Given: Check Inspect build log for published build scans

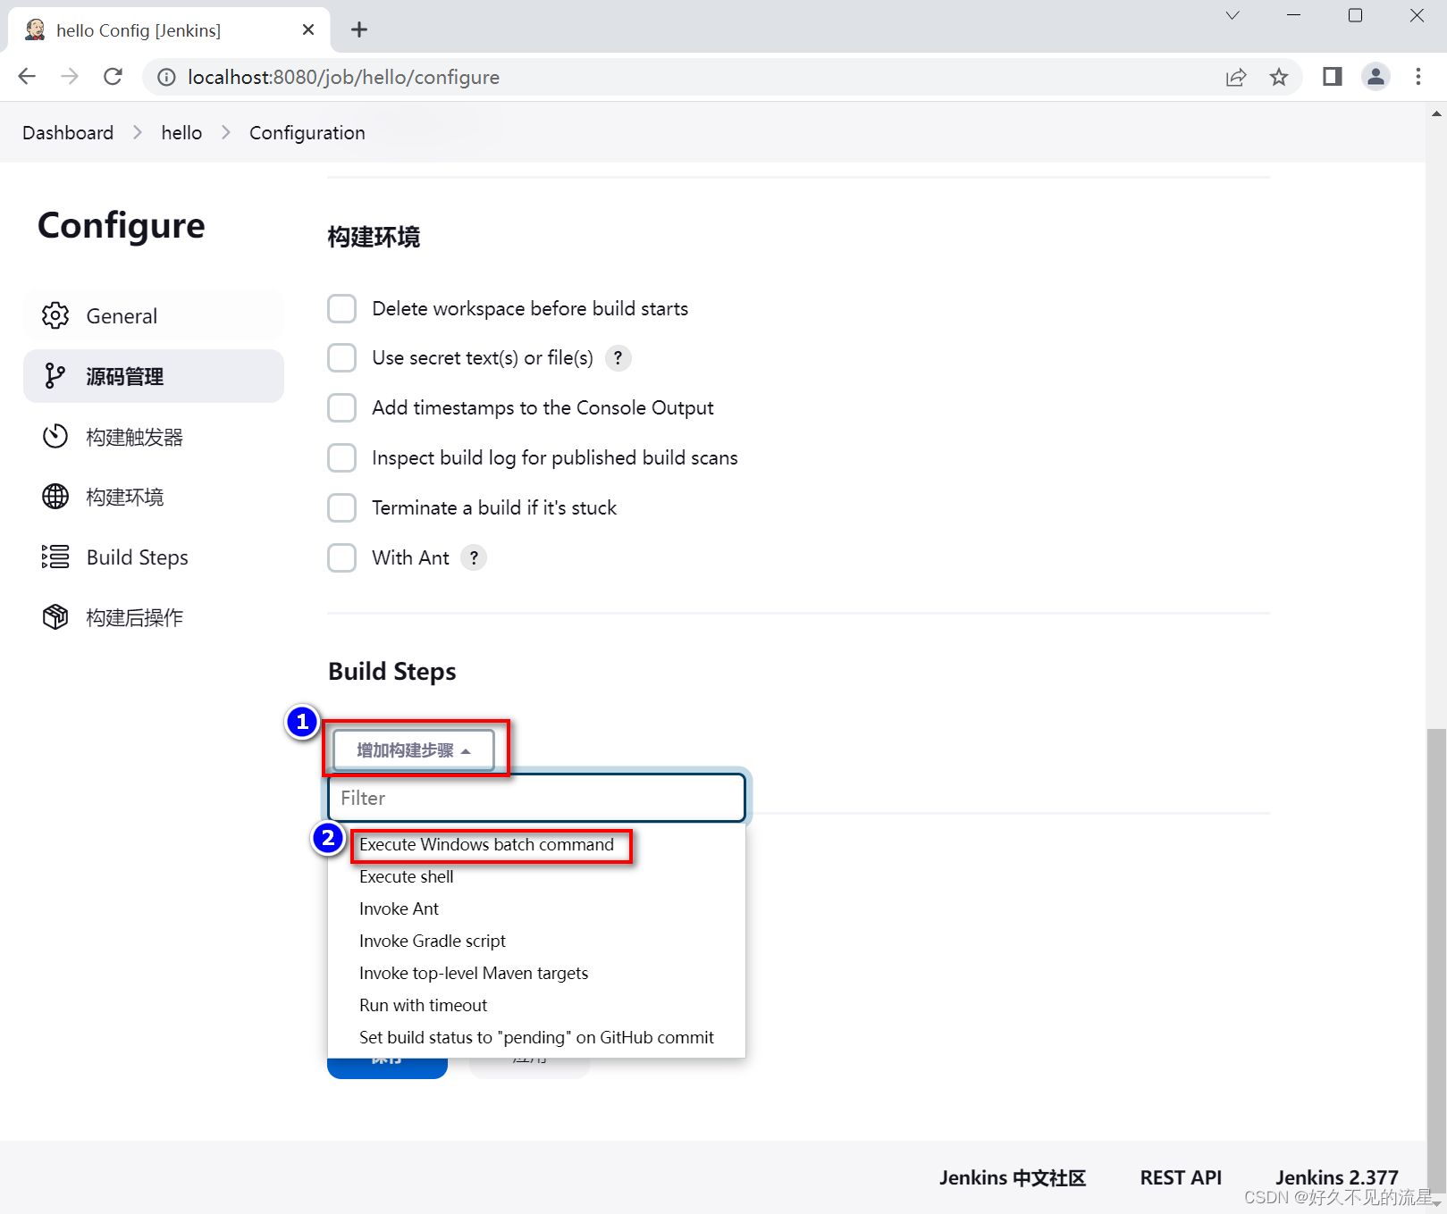Looking at the screenshot, I should [341, 458].
